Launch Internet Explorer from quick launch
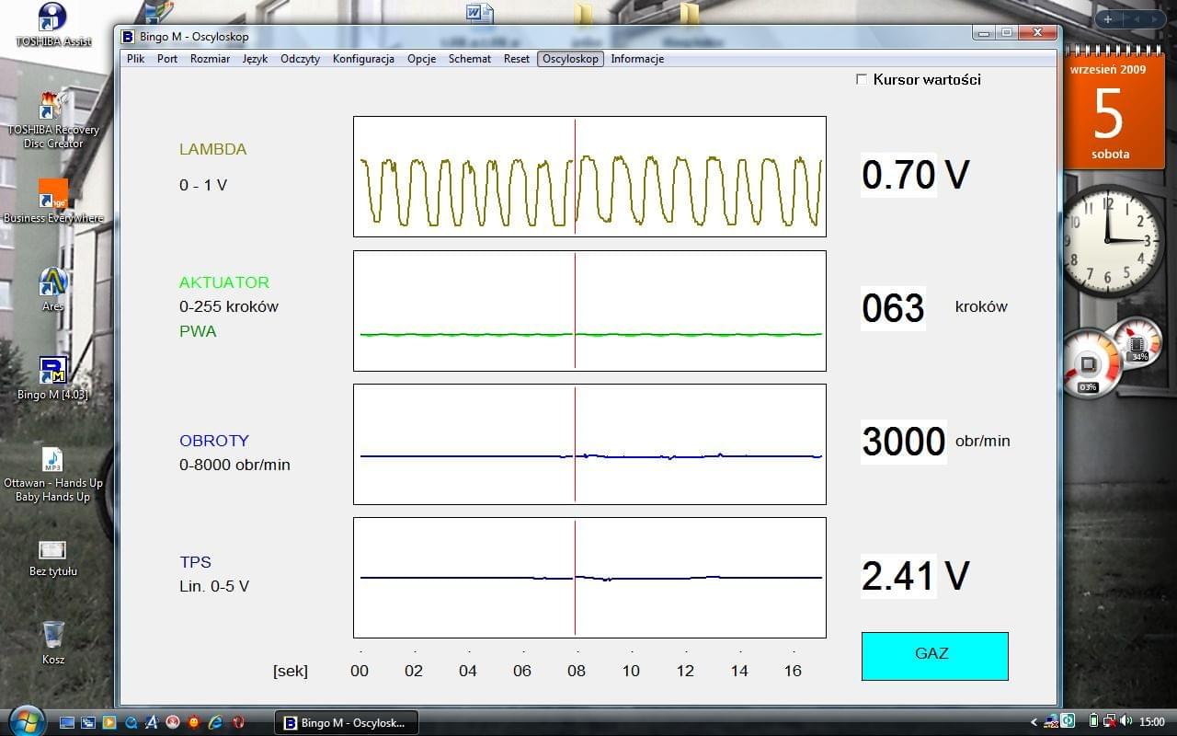Image resolution: width=1177 pixels, height=736 pixels. click(216, 722)
